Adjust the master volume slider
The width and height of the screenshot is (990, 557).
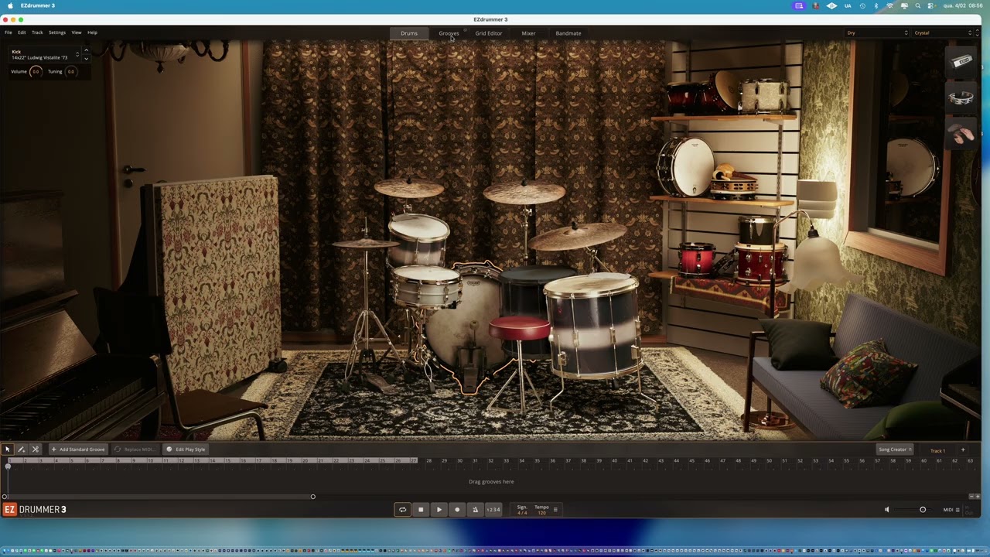coord(923,509)
